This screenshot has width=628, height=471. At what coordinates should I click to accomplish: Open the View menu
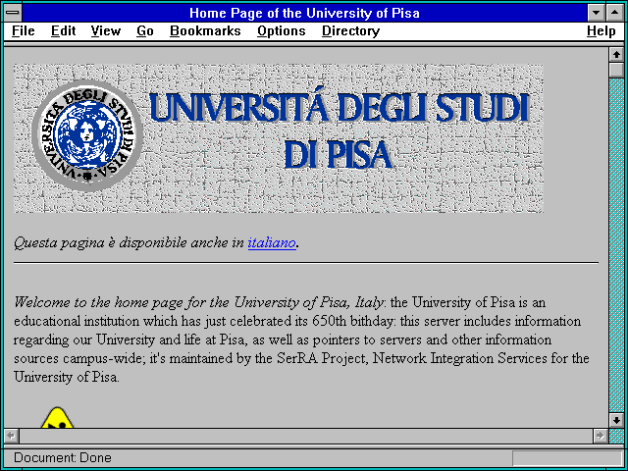coord(106,31)
